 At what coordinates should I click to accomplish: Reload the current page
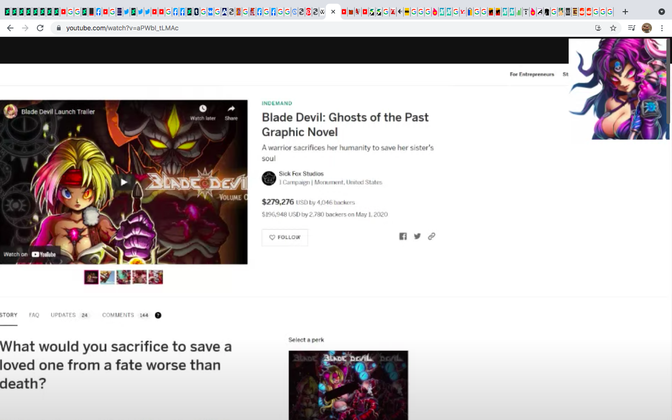click(40, 28)
